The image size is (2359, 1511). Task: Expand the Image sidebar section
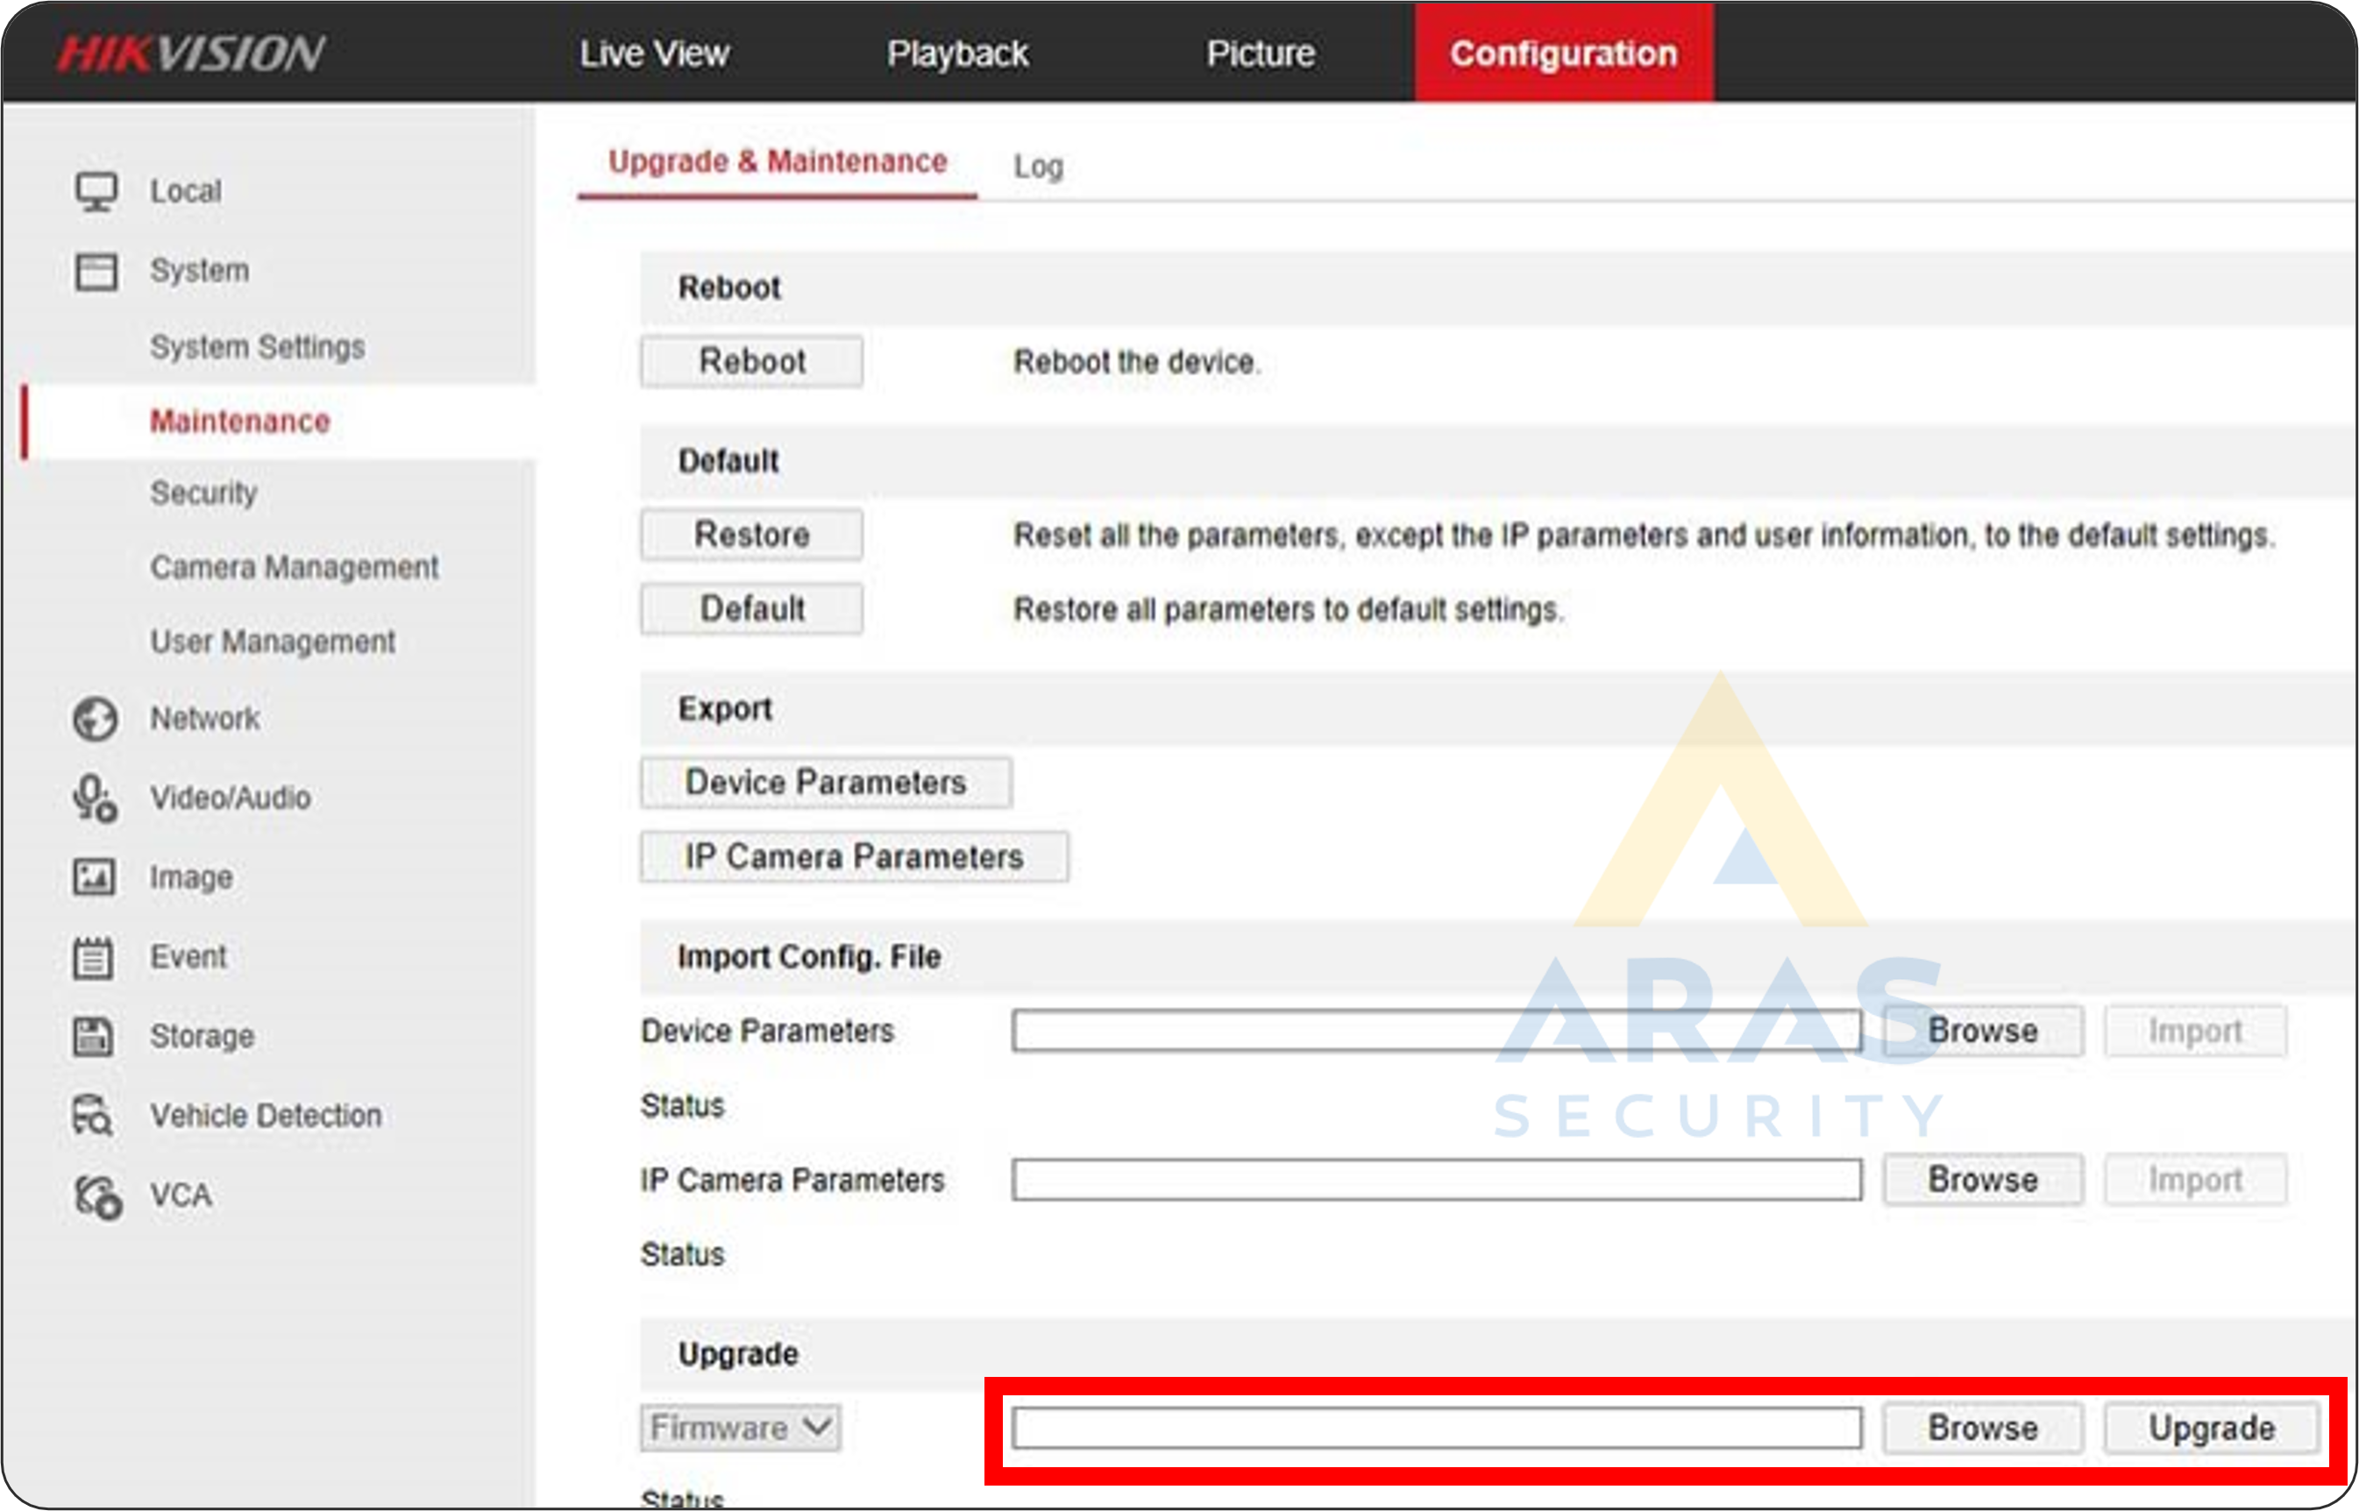click(191, 878)
